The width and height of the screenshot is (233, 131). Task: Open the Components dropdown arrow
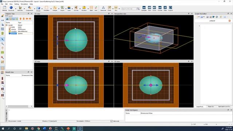(x=35, y=9)
